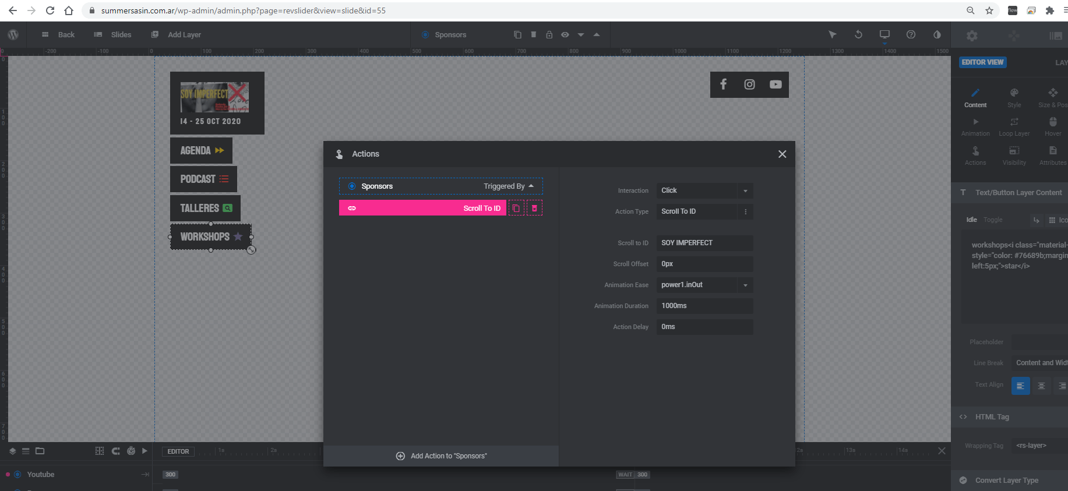The image size is (1068, 491).
Task: Select the Scroll To ID action row
Action: coord(422,208)
